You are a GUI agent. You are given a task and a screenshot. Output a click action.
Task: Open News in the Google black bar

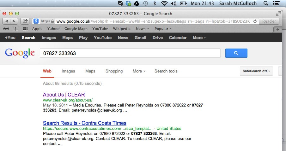tap(123, 38)
